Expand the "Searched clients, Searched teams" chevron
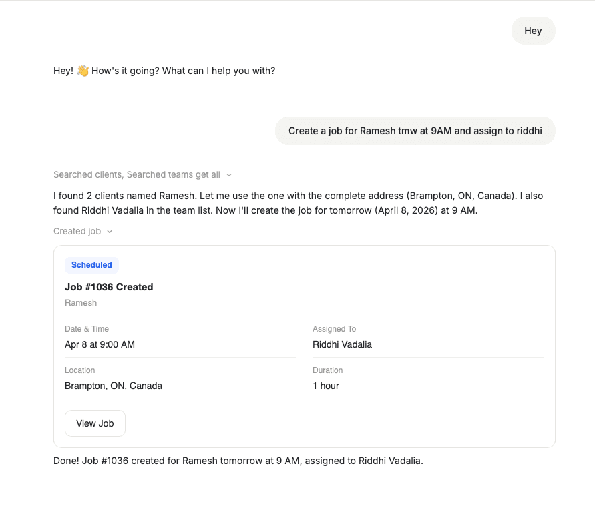Screen dimensions: 595x528 pos(229,175)
